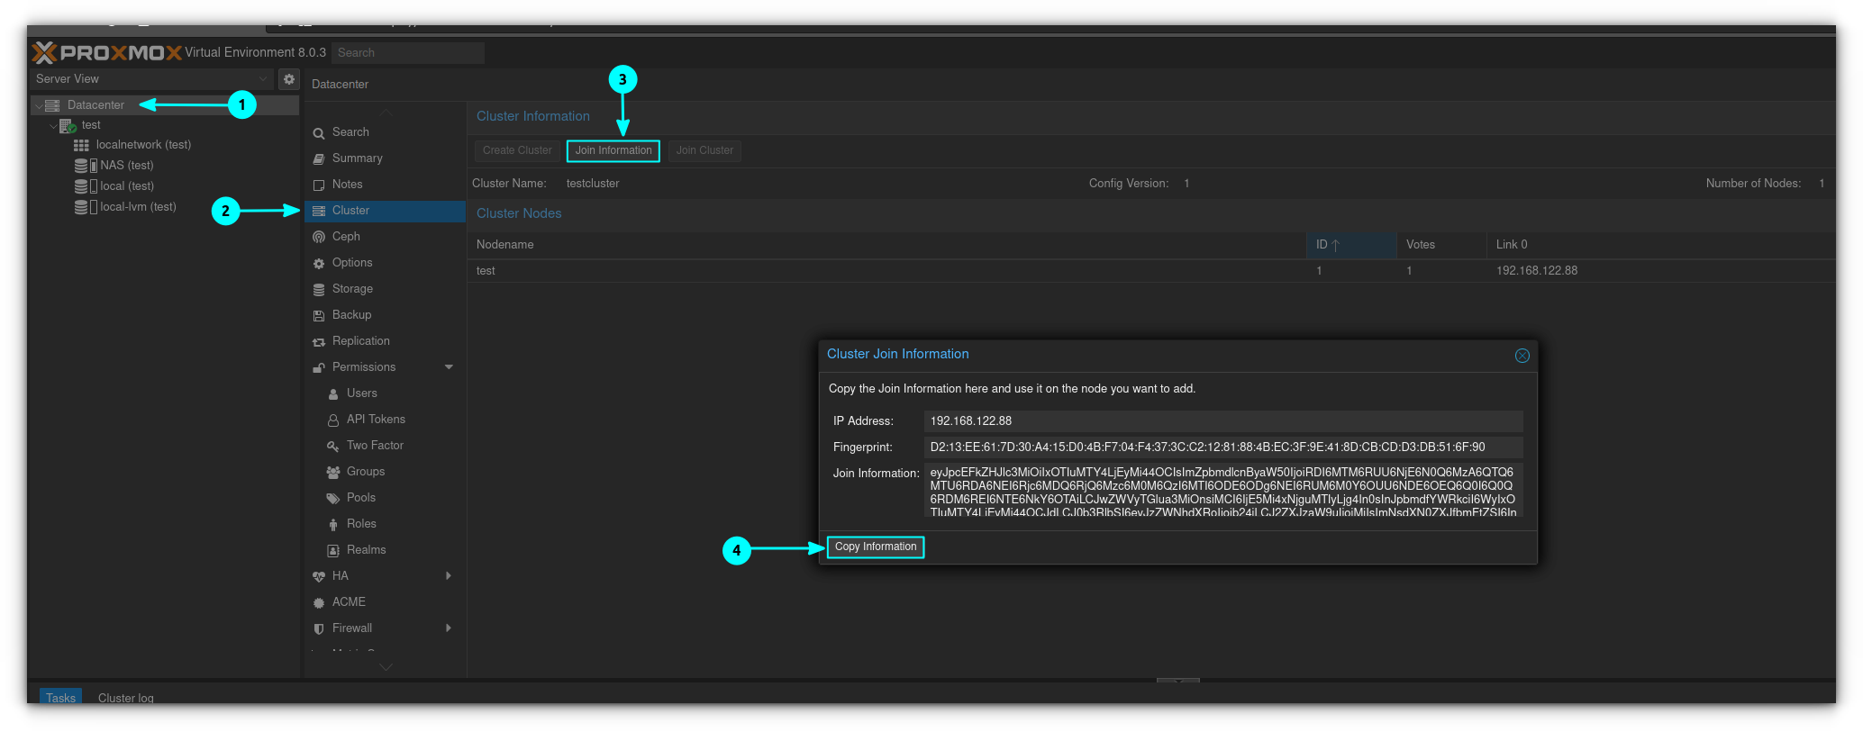Image resolution: width=1863 pixels, height=732 pixels.
Task: Click localnetwork grid icon in tree
Action: pos(81,145)
